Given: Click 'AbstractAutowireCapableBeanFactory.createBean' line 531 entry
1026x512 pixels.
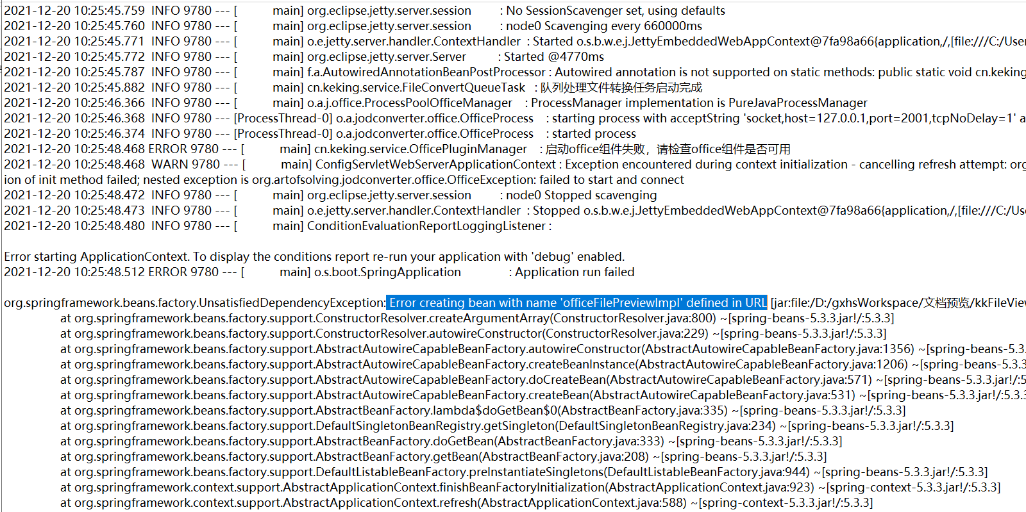Looking at the screenshot, I should tap(543, 395).
